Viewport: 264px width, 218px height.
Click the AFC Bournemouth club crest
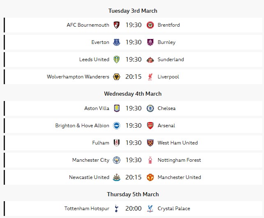point(117,25)
